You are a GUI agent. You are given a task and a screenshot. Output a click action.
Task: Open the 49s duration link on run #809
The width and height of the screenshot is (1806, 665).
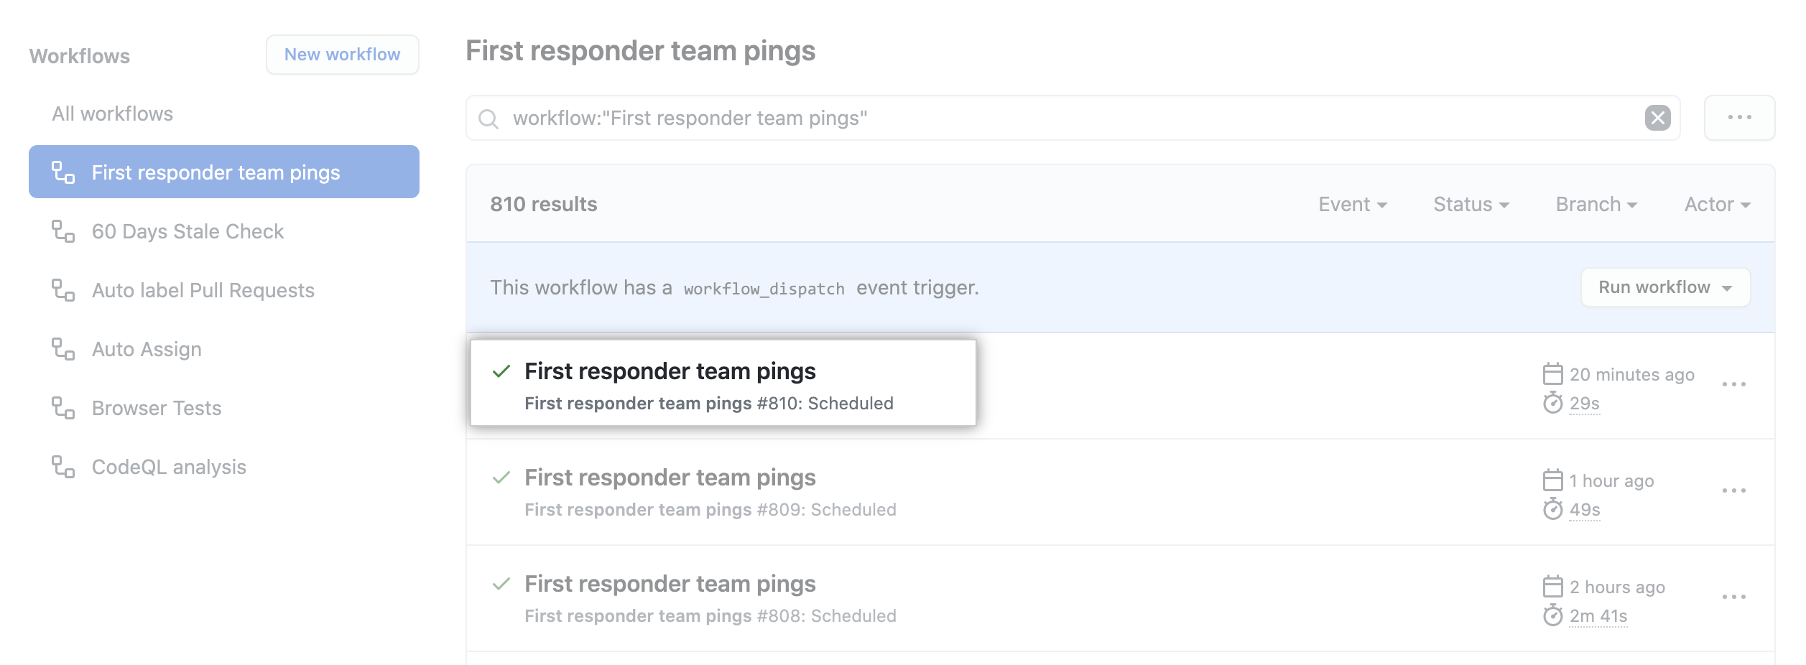[x=1583, y=511]
